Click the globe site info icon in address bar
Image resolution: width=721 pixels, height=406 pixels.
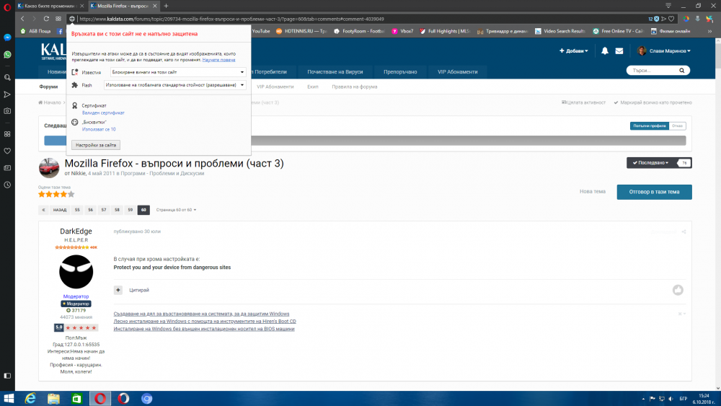pos(72,19)
